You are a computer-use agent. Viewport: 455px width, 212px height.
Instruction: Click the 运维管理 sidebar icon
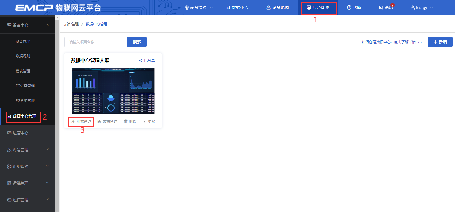(9, 183)
